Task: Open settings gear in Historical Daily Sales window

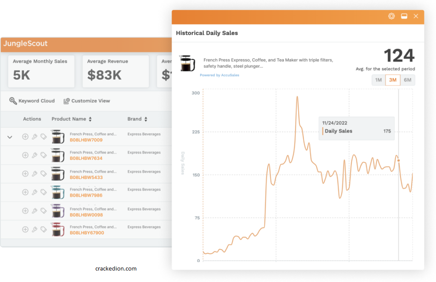Action: 391,16
